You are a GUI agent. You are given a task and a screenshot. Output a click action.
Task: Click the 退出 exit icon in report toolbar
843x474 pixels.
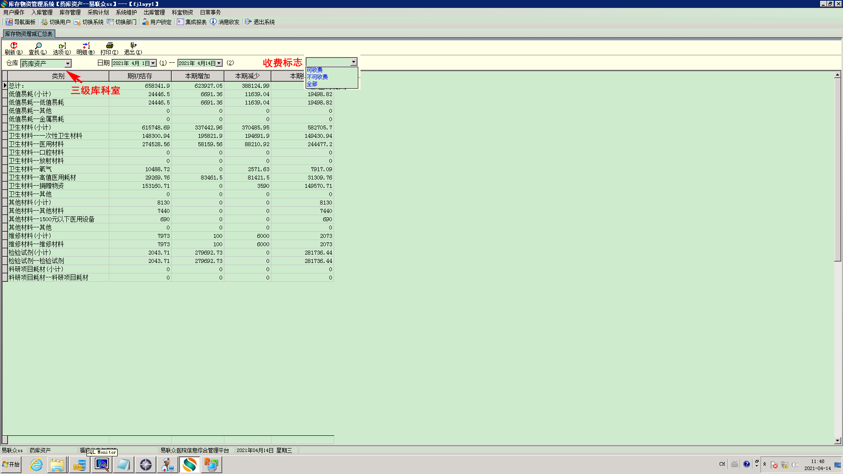tap(133, 46)
